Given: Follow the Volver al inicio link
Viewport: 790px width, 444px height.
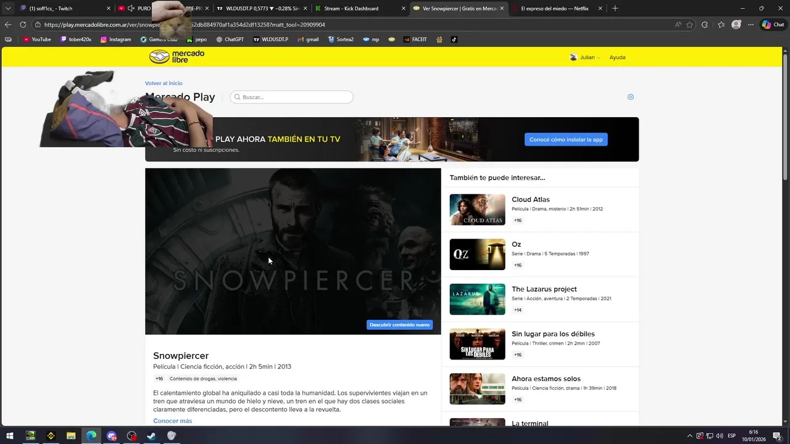Looking at the screenshot, I should (164, 83).
